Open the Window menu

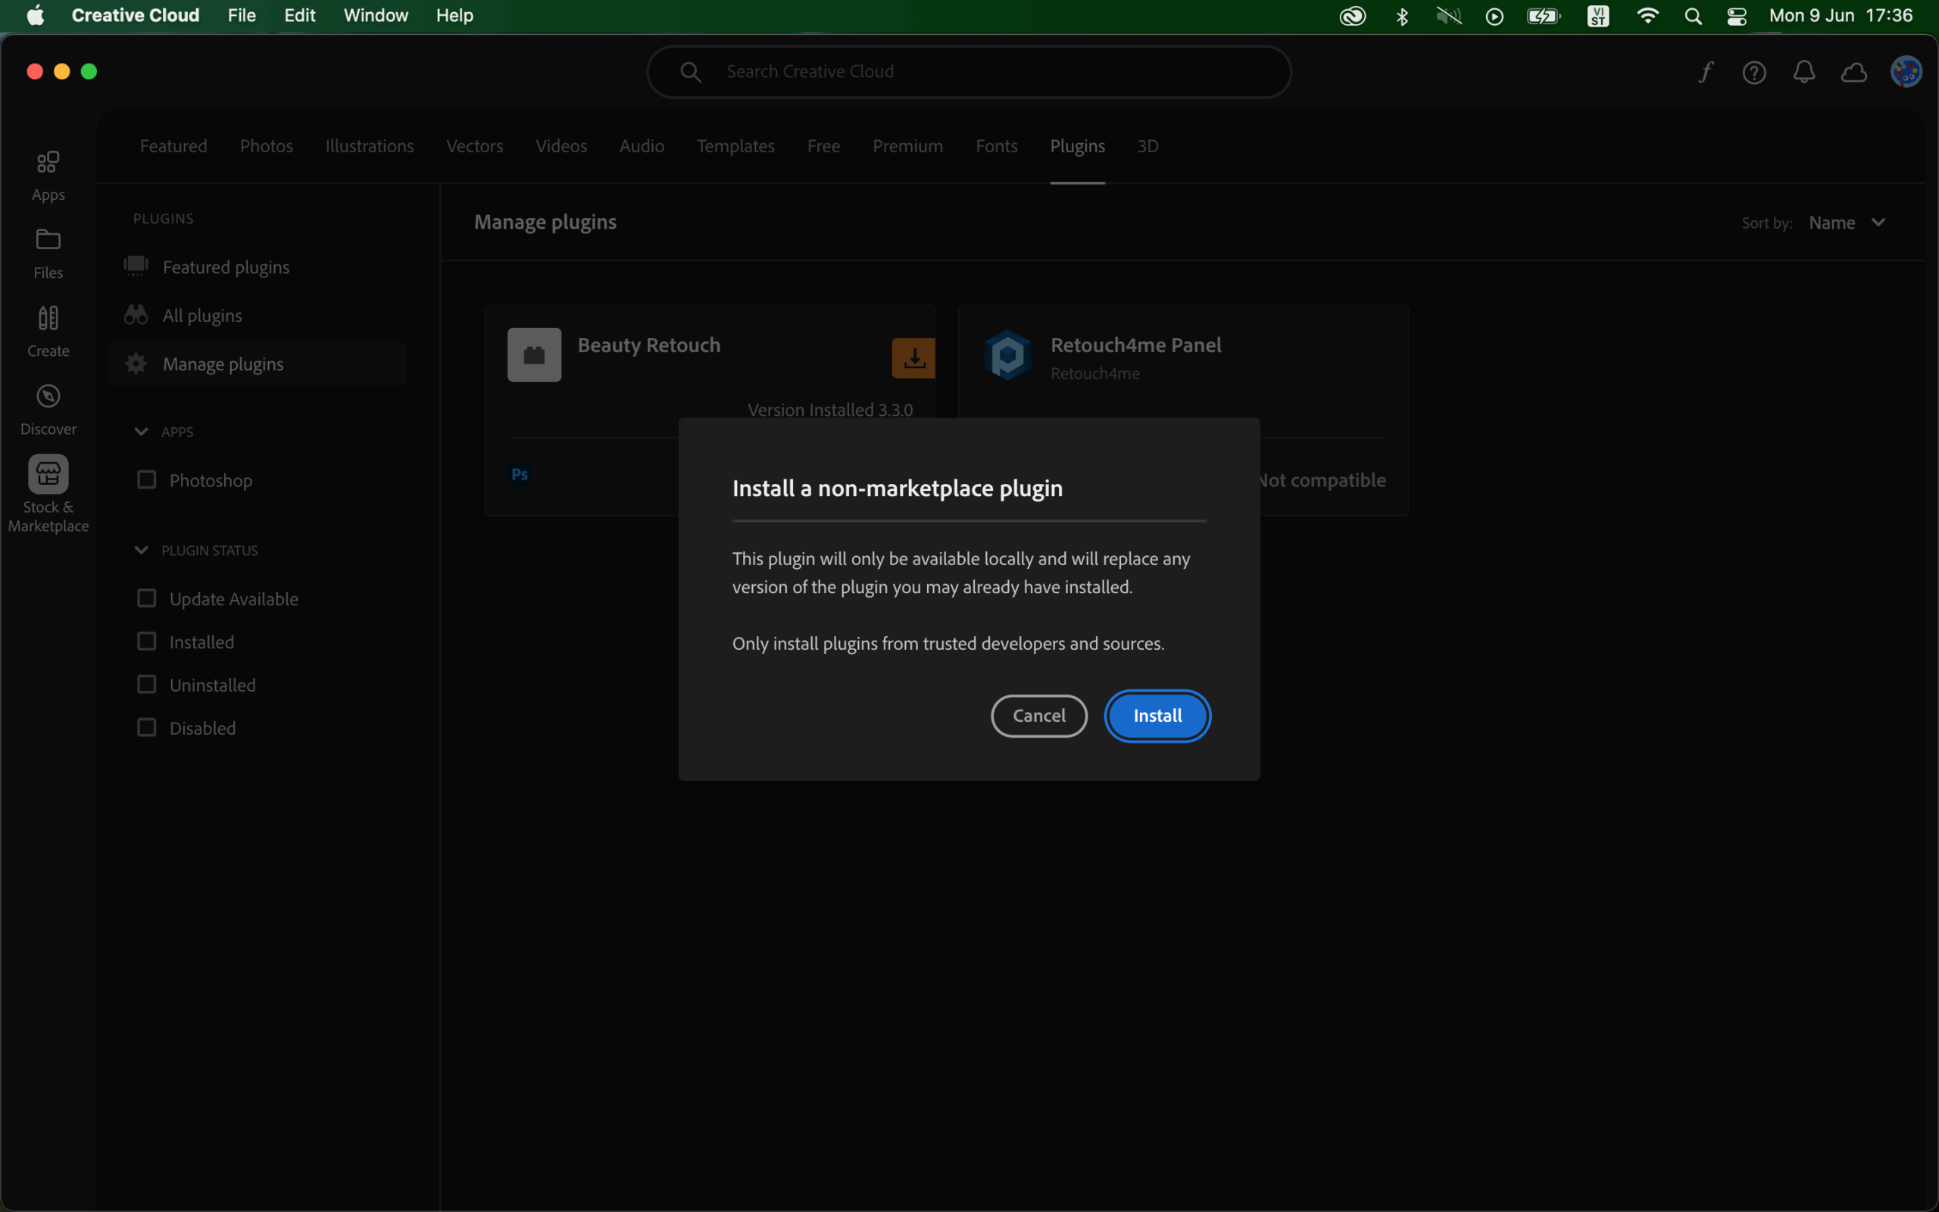(376, 16)
